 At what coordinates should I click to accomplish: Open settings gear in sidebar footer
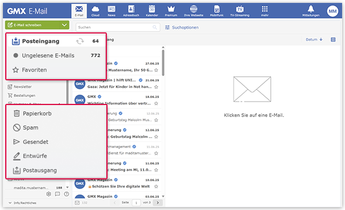pos(49,194)
